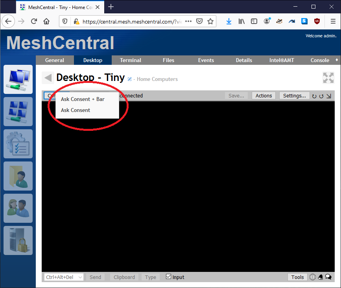341x288 pixels.
Task: Open My Devices sidebar icon
Action: [x=18, y=79]
